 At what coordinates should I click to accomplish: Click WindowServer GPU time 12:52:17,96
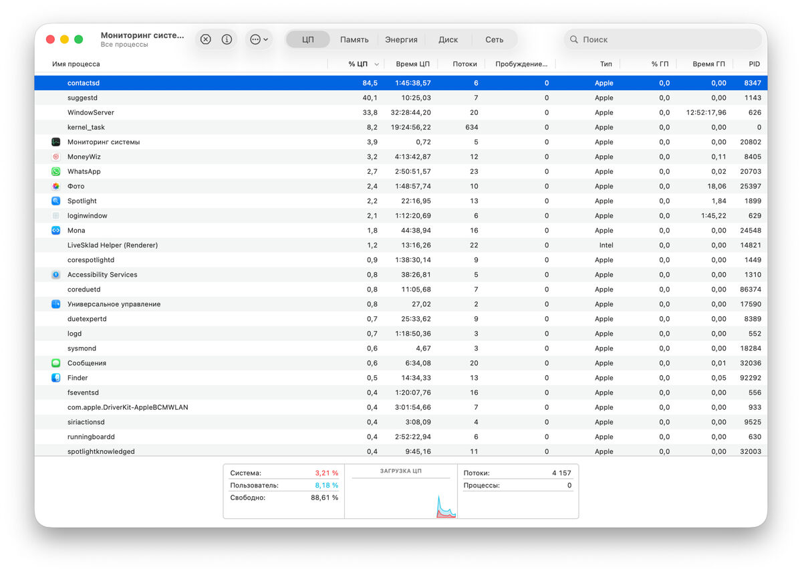(x=706, y=112)
